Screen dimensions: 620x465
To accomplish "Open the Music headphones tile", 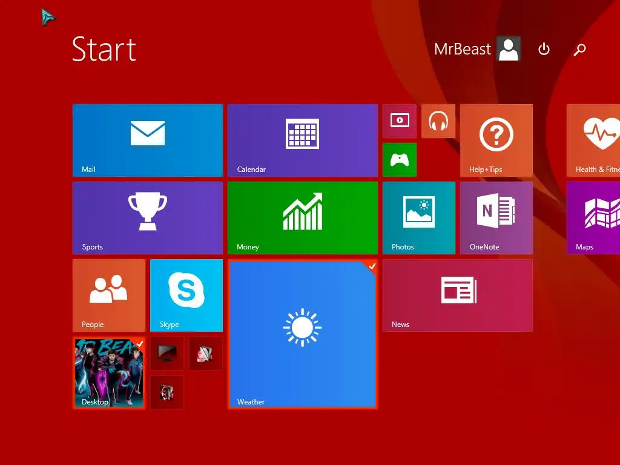I will (438, 121).
